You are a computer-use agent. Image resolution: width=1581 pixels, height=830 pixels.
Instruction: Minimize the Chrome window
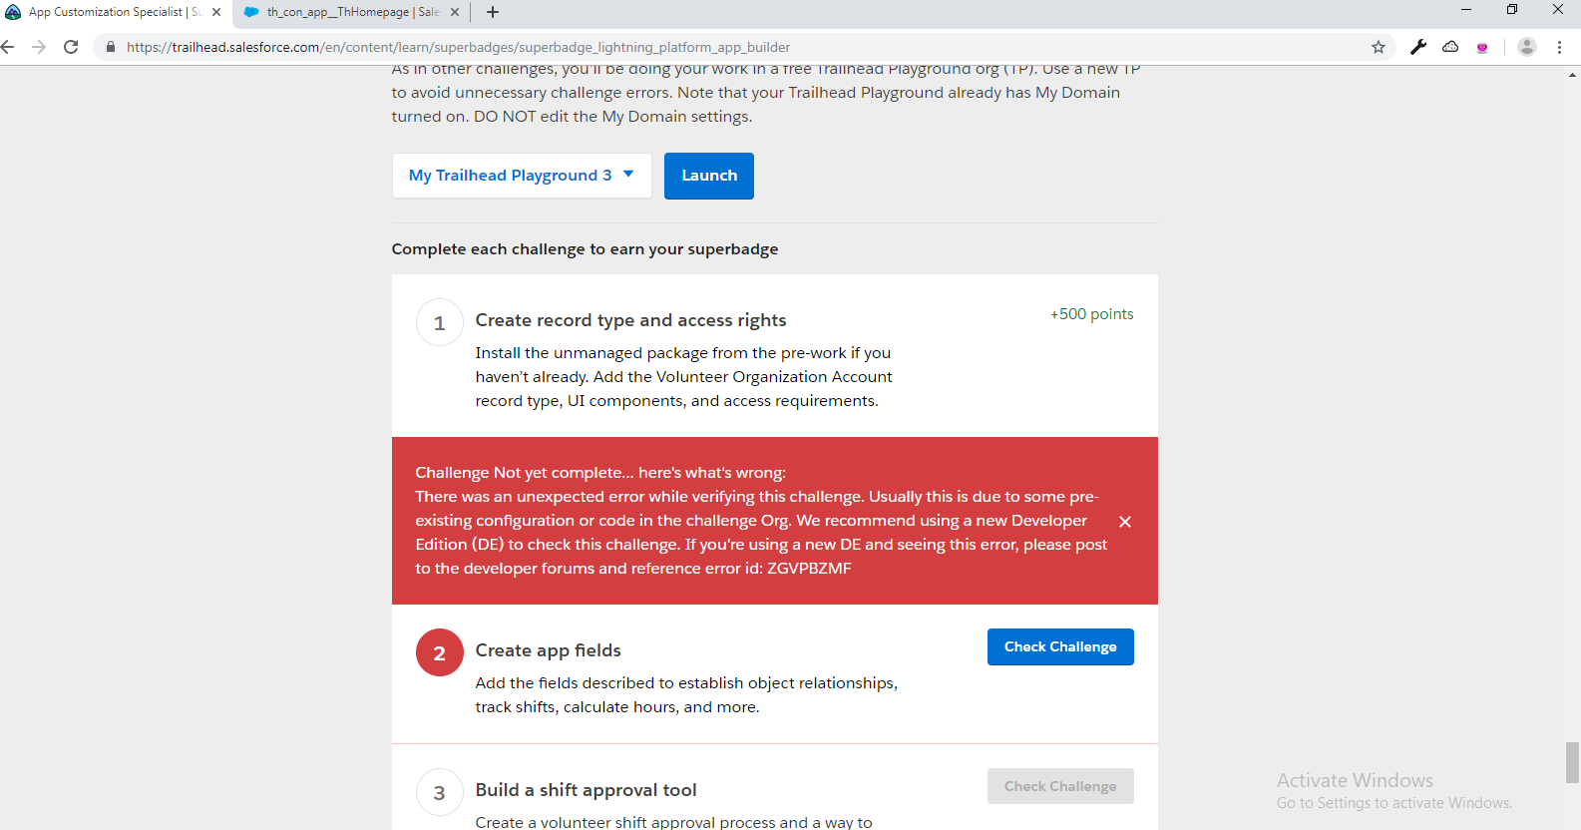[x=1466, y=10]
